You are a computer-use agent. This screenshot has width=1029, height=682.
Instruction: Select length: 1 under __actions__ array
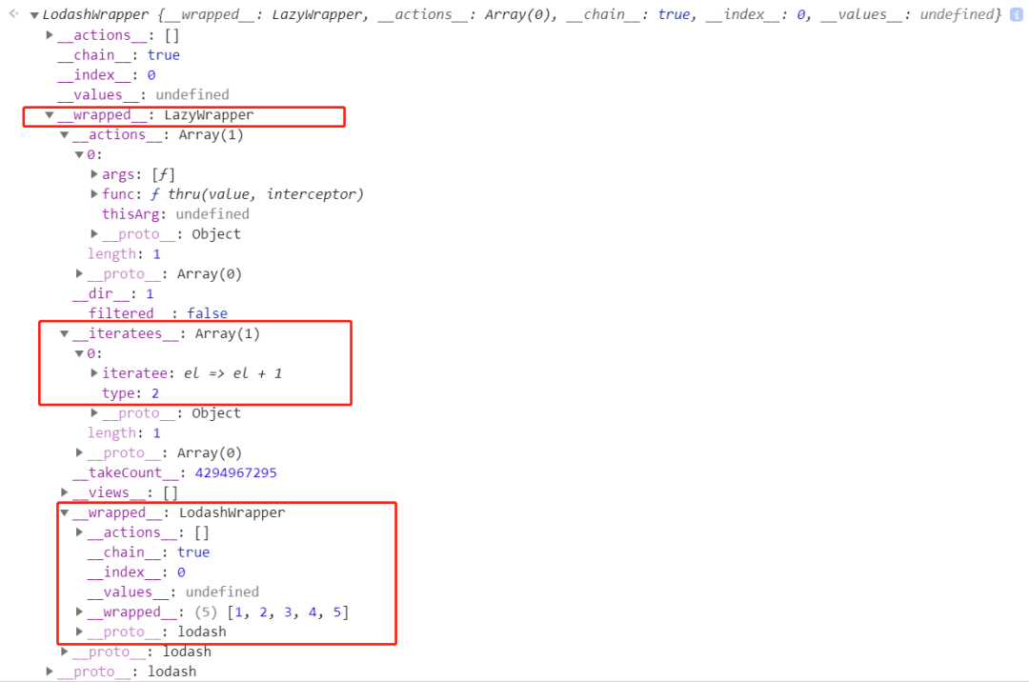tap(124, 253)
